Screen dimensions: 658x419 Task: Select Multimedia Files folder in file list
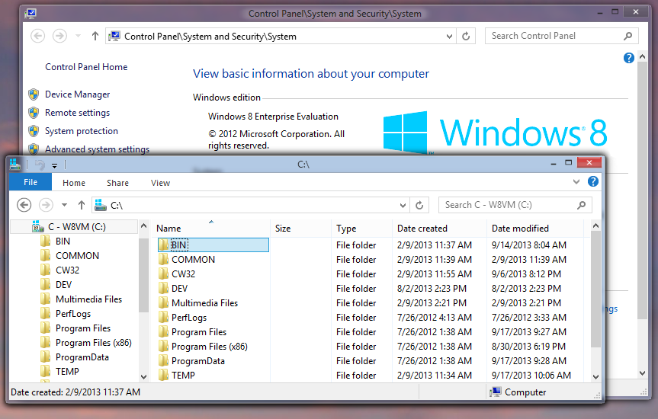click(204, 302)
